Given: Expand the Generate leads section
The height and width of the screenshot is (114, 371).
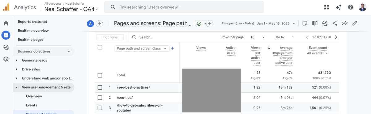Looking at the screenshot, I should (17, 60).
